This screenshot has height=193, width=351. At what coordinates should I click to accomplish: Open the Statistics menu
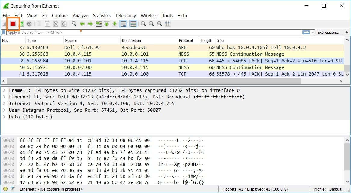(102, 15)
